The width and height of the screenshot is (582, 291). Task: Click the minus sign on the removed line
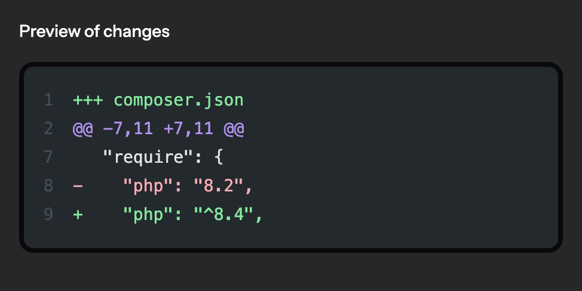(78, 185)
